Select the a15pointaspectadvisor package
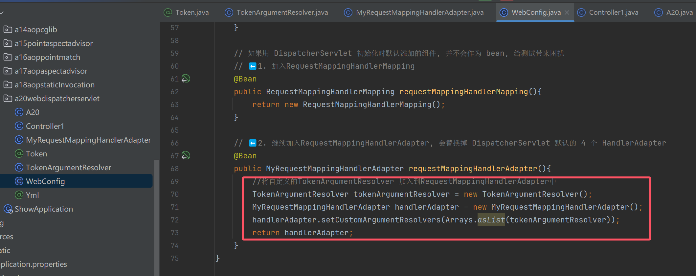This screenshot has width=696, height=276. click(x=76, y=43)
